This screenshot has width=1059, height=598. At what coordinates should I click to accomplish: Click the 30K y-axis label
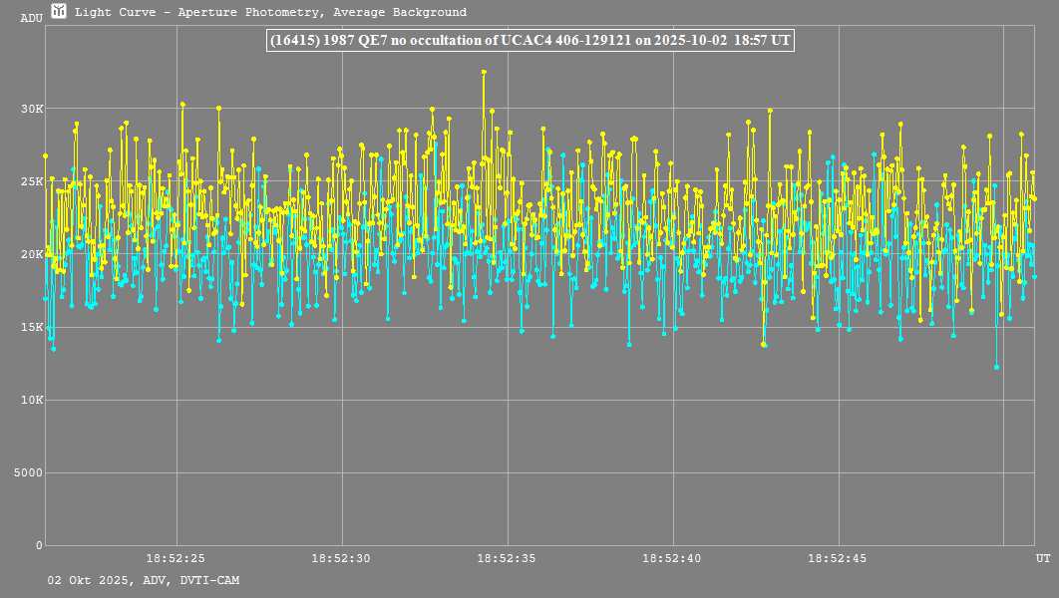pyautogui.click(x=33, y=109)
